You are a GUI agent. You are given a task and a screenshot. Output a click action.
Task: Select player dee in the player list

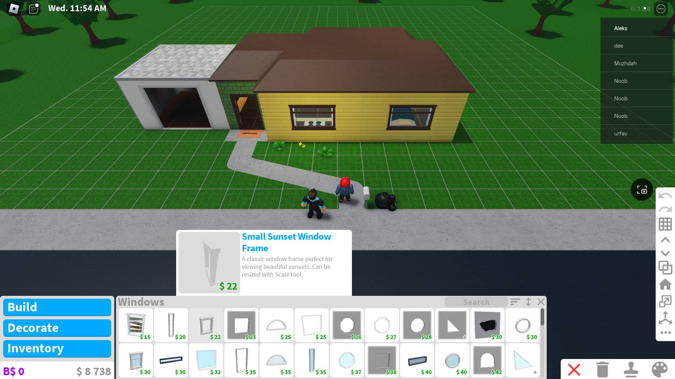[x=637, y=46]
